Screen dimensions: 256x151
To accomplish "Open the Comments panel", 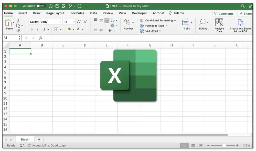I will pos(224,14).
